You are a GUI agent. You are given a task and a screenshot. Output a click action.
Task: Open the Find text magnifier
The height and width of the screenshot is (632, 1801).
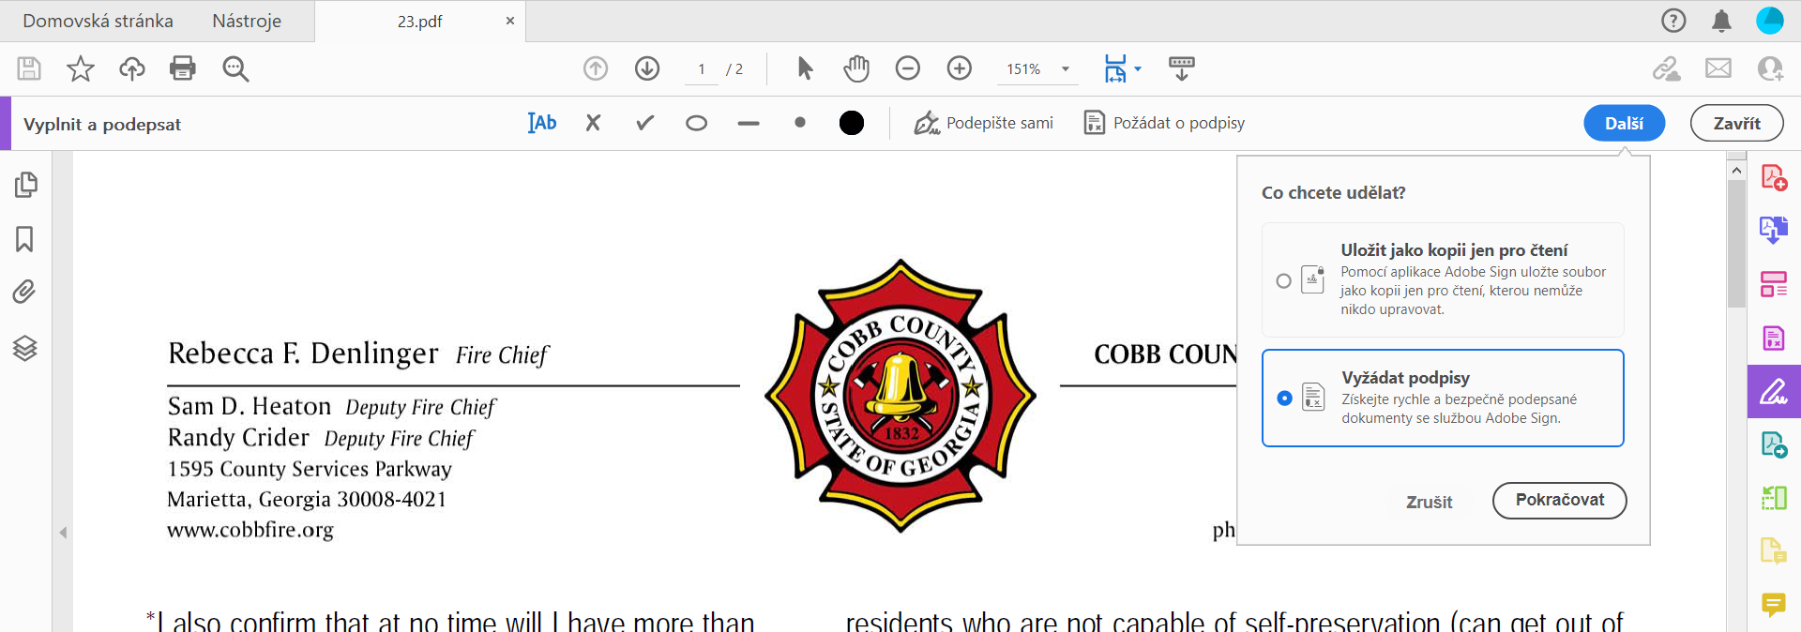point(235,68)
